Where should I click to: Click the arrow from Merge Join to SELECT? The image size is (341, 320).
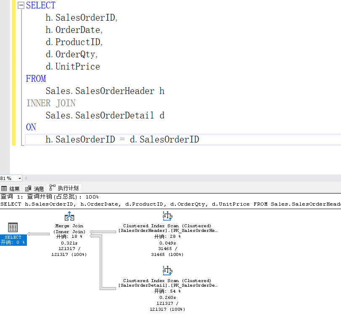coord(39,234)
